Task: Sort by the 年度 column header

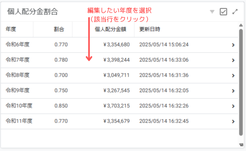Action: pyautogui.click(x=11, y=29)
